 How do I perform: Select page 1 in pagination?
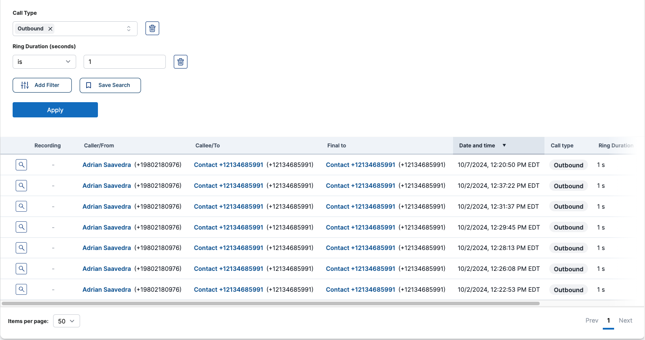click(608, 320)
